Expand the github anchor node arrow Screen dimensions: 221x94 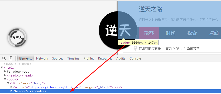(x=12, y=87)
